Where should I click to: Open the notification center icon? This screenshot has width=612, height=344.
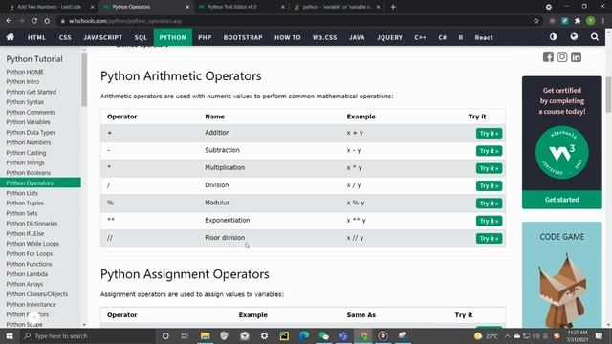600,335
